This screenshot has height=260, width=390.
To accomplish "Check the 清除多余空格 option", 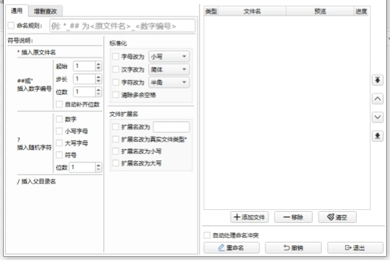I will click(116, 95).
